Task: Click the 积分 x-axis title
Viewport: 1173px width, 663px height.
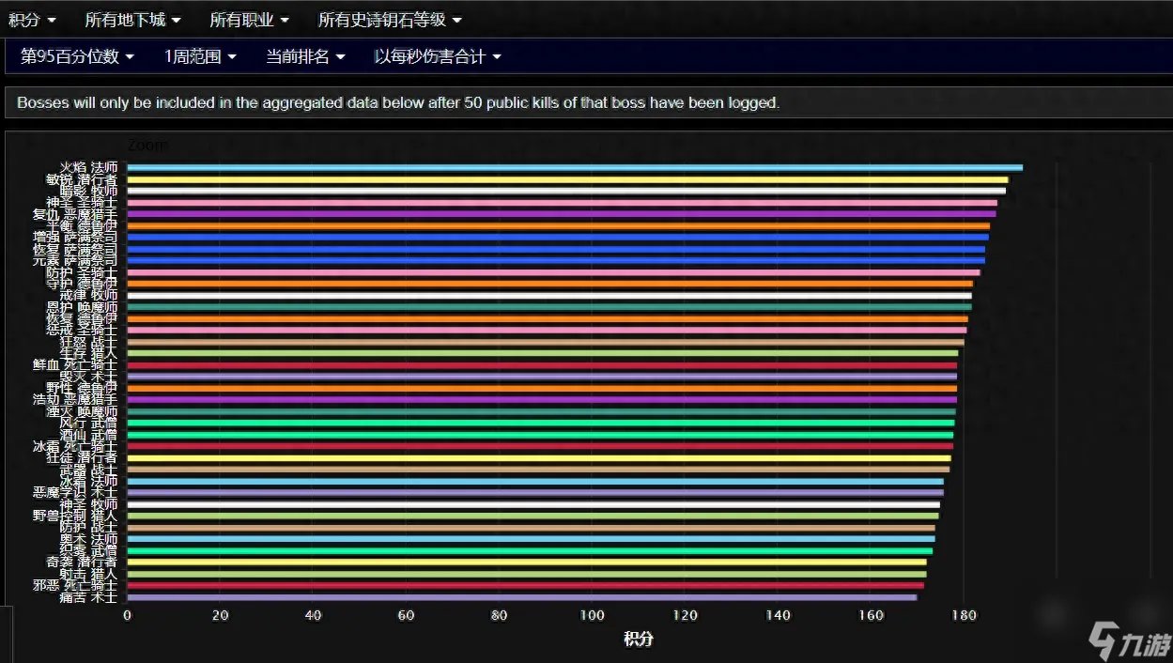Action: tap(638, 640)
